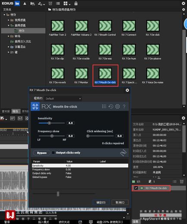Click the RX 7 Mouth De-click entry in info panel
The image size is (187, 224).
(156, 188)
